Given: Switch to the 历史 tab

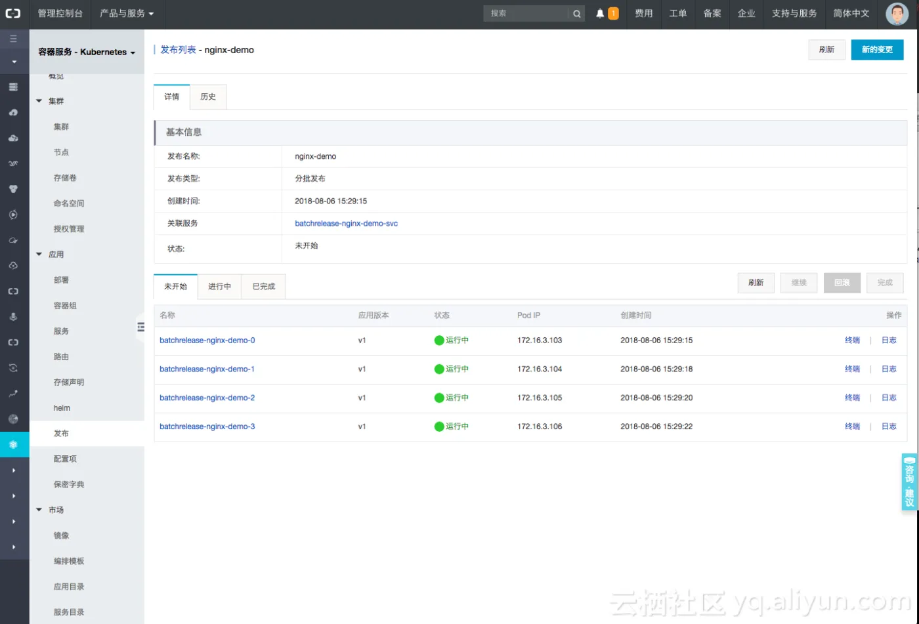Looking at the screenshot, I should pos(208,96).
